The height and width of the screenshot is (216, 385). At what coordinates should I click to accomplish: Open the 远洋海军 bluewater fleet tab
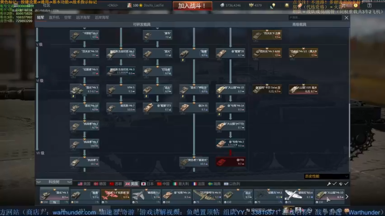point(83,17)
